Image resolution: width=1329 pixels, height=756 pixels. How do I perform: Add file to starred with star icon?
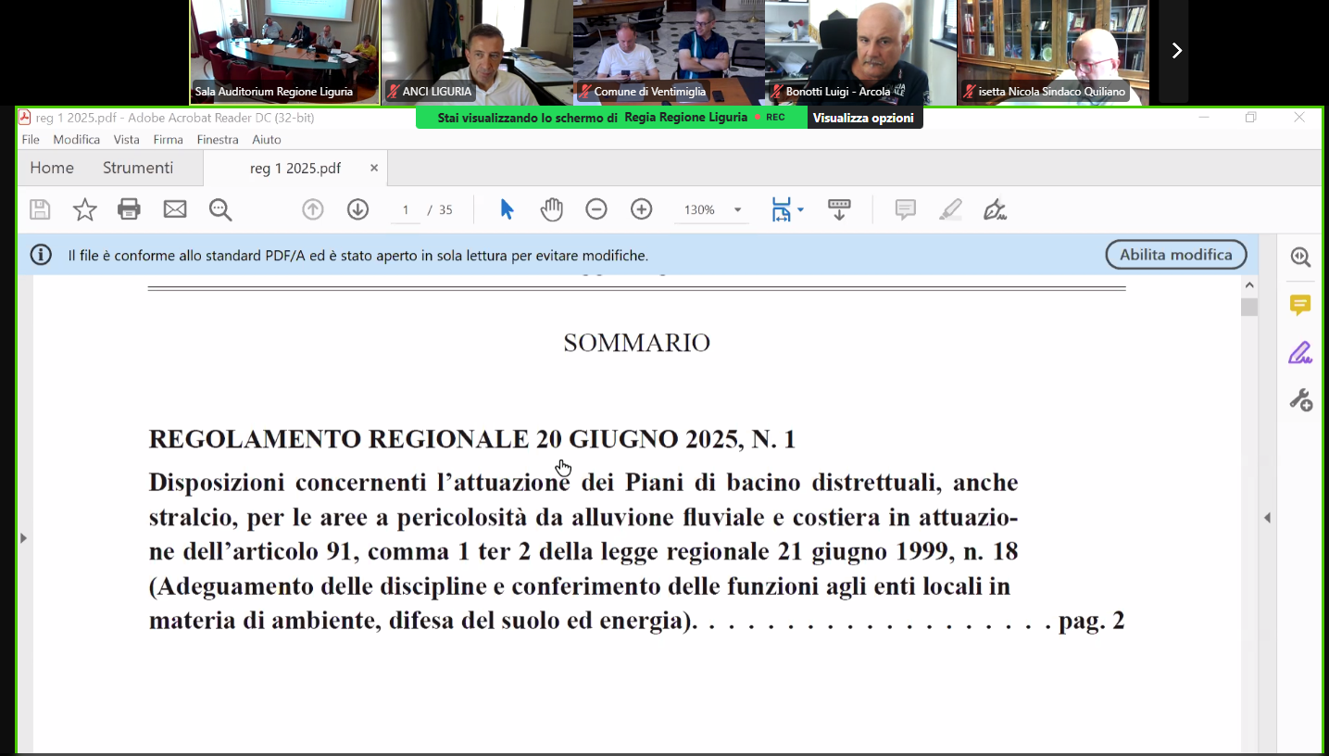coord(84,209)
